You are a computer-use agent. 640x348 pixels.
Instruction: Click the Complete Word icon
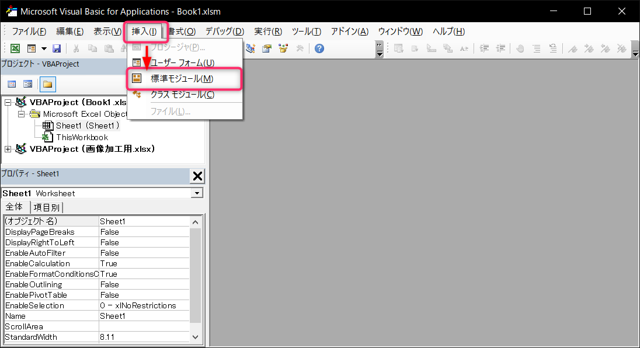tap(464, 48)
